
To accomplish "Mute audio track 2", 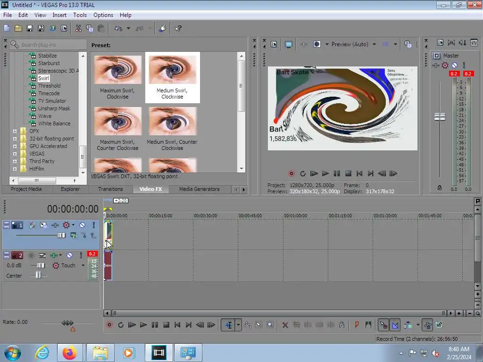I will 70,255.
